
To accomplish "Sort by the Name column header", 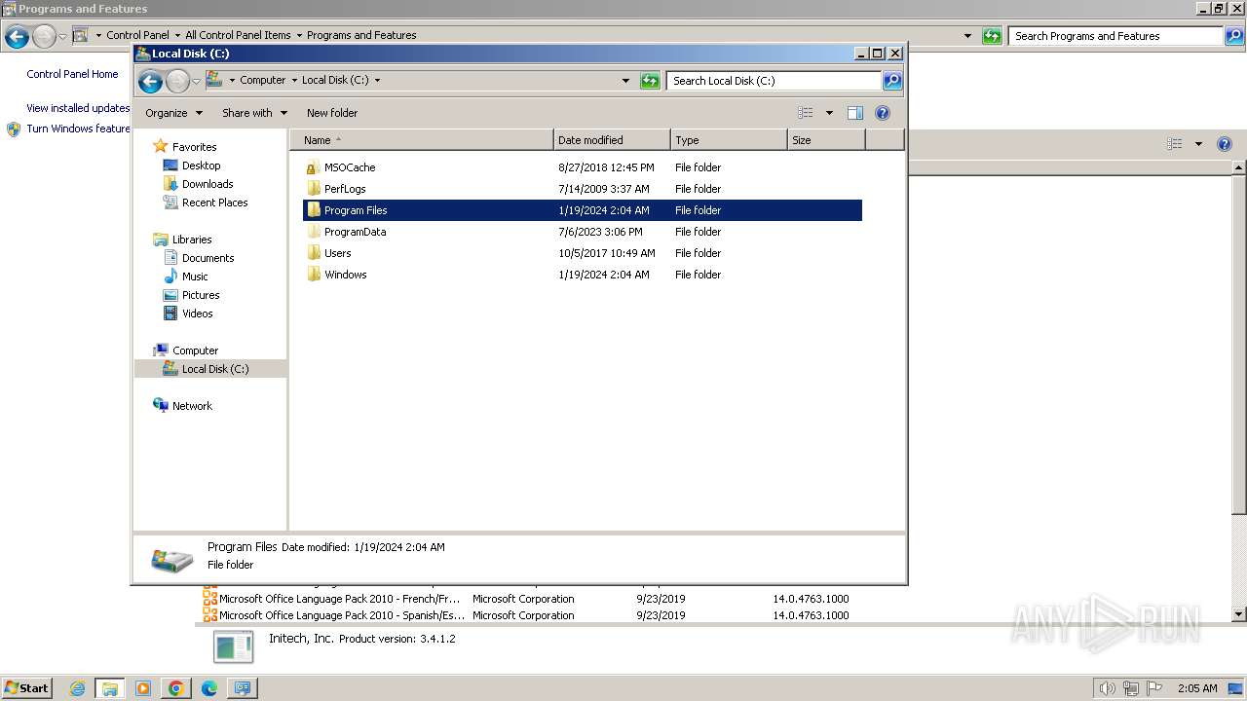I will pos(421,140).
